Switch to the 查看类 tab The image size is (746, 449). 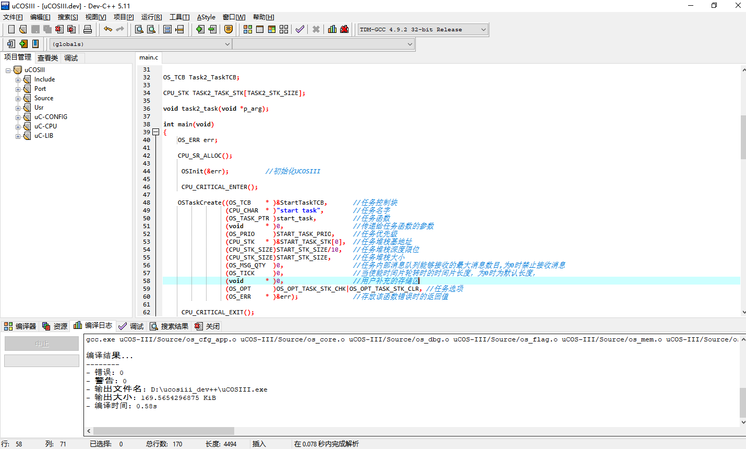tap(47, 58)
